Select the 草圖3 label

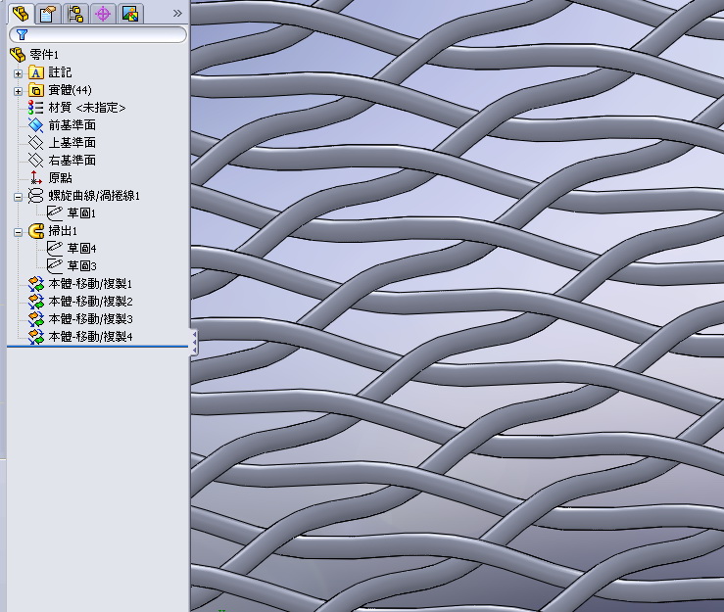[81, 265]
